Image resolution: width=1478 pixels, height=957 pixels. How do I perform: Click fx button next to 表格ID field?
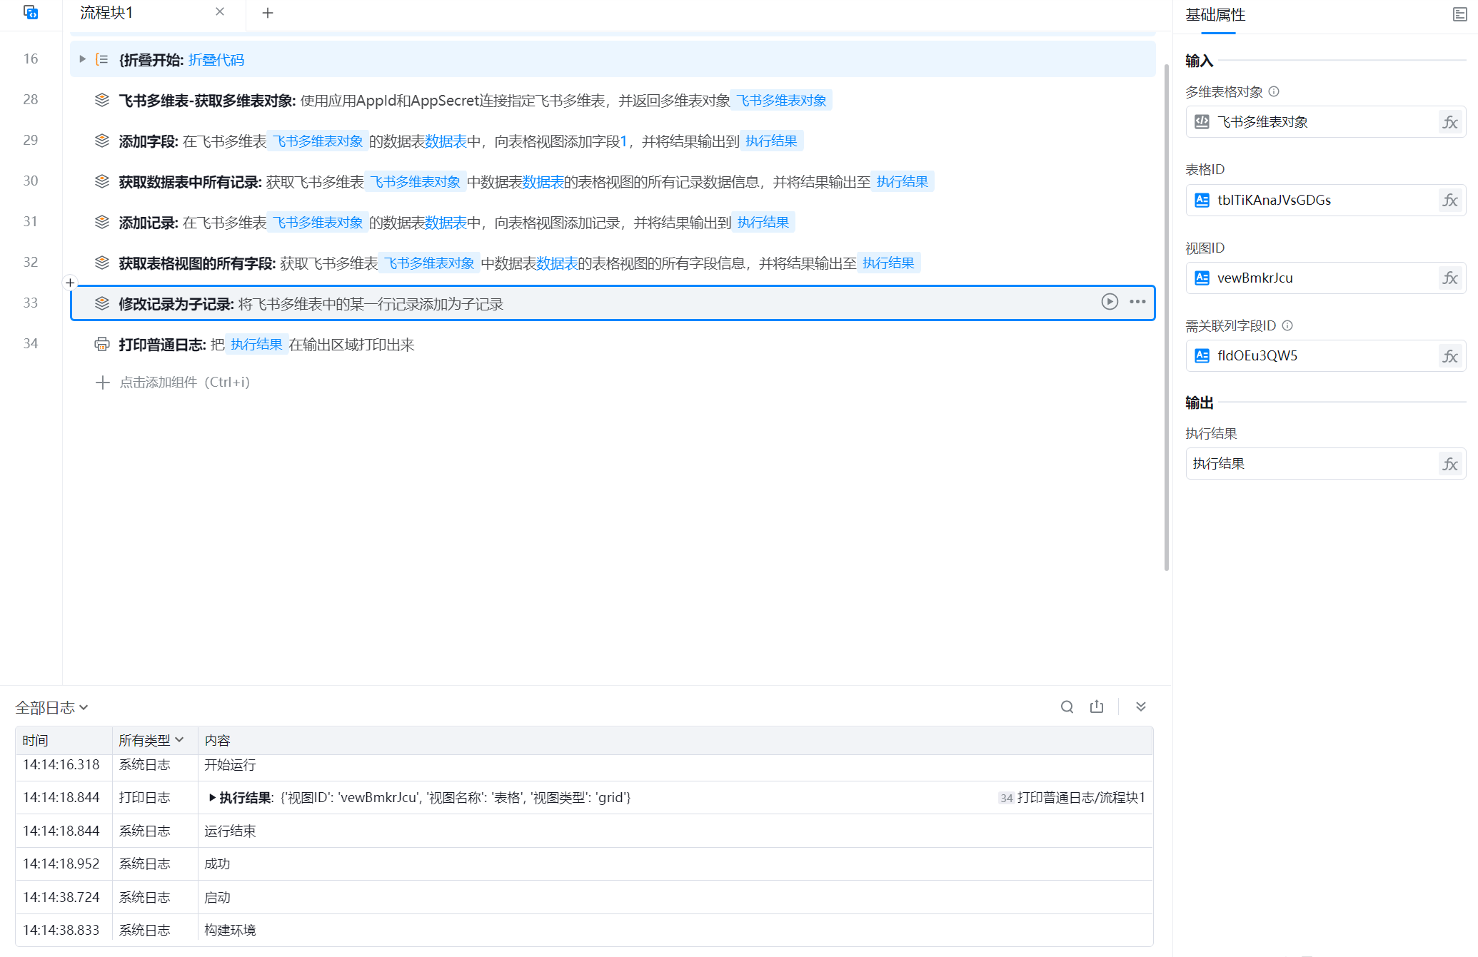tap(1449, 200)
